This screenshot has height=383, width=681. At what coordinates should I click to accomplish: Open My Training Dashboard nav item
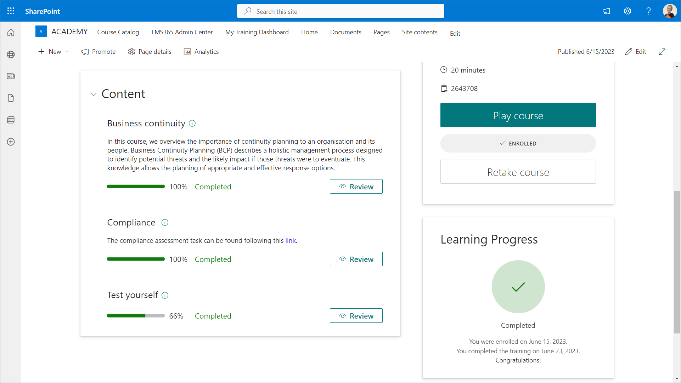click(x=257, y=32)
